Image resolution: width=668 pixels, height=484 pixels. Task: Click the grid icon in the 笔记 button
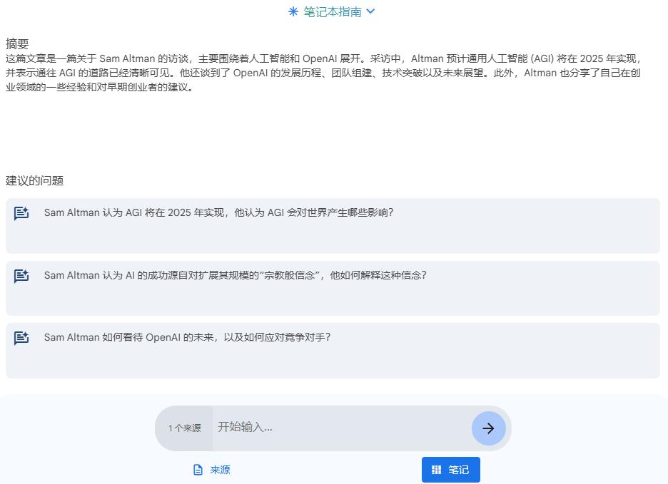click(437, 470)
